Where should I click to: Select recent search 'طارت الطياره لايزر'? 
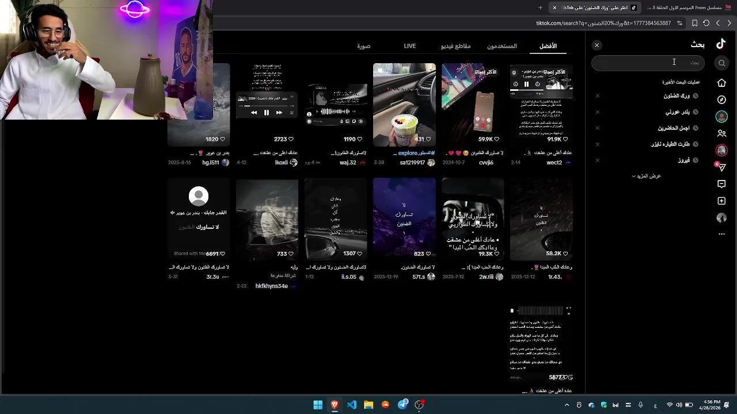point(670,144)
